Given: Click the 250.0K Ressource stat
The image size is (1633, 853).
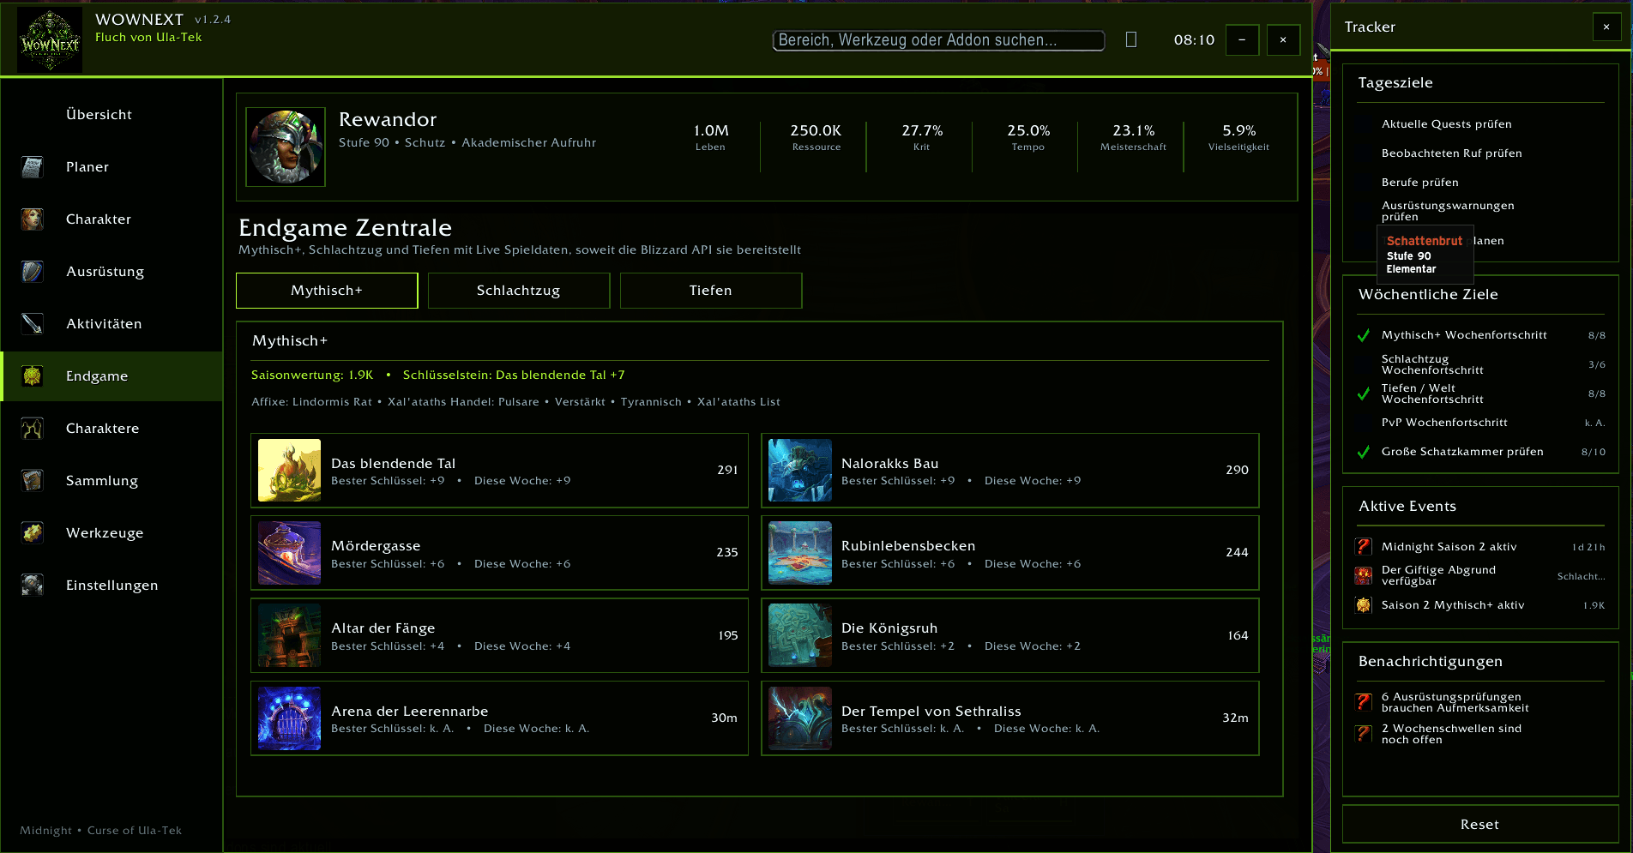Looking at the screenshot, I should [816, 137].
